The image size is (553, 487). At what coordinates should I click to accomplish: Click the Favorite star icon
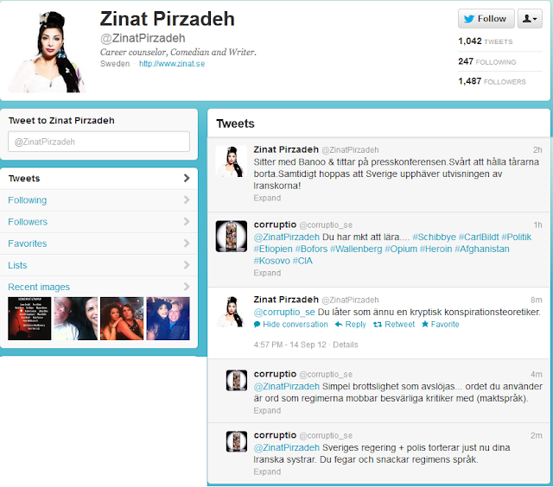[425, 324]
